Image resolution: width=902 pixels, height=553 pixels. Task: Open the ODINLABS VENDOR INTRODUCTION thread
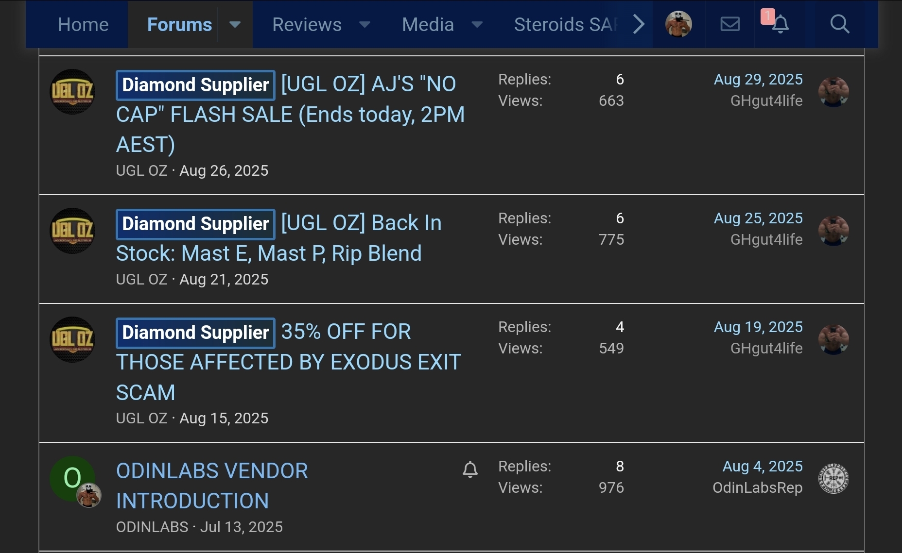(x=212, y=486)
